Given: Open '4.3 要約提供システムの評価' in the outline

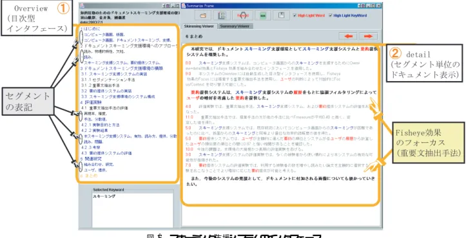Looking at the screenshot, I should point(106,153).
